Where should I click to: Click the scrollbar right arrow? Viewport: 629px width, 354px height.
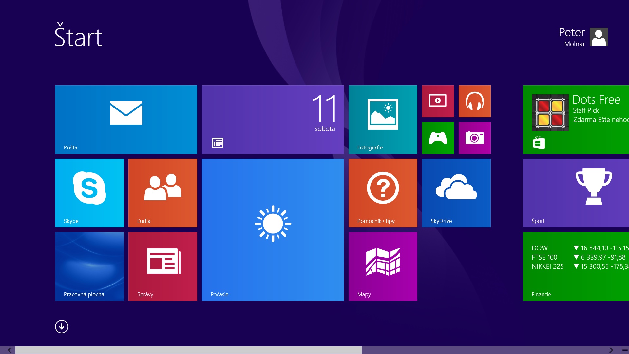pos(611,350)
